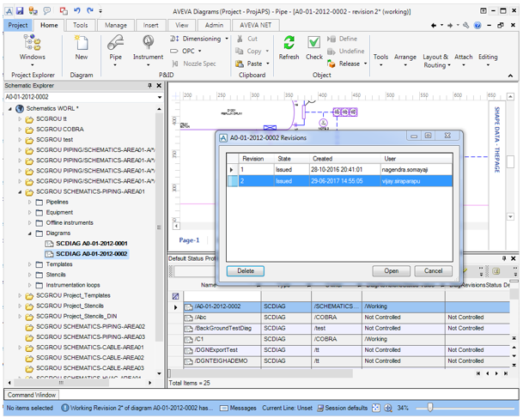This screenshot has height=418, width=523.
Task: Open the View ribbon tab
Action: 182,25
